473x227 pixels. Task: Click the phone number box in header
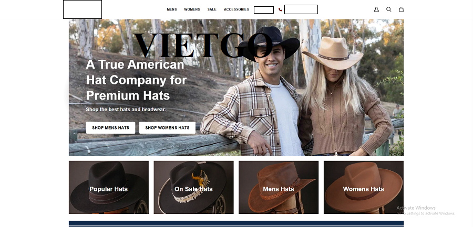coord(301,9)
